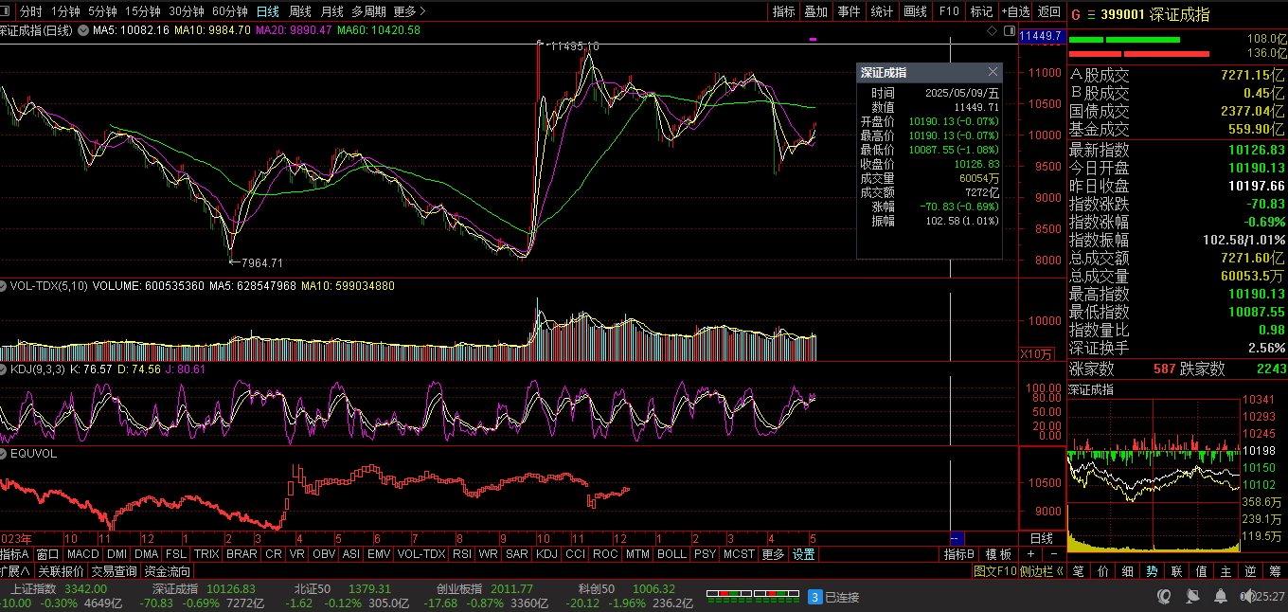Open the 叠加 overlay menu
This screenshot has height=612, width=1288.
coord(815,11)
